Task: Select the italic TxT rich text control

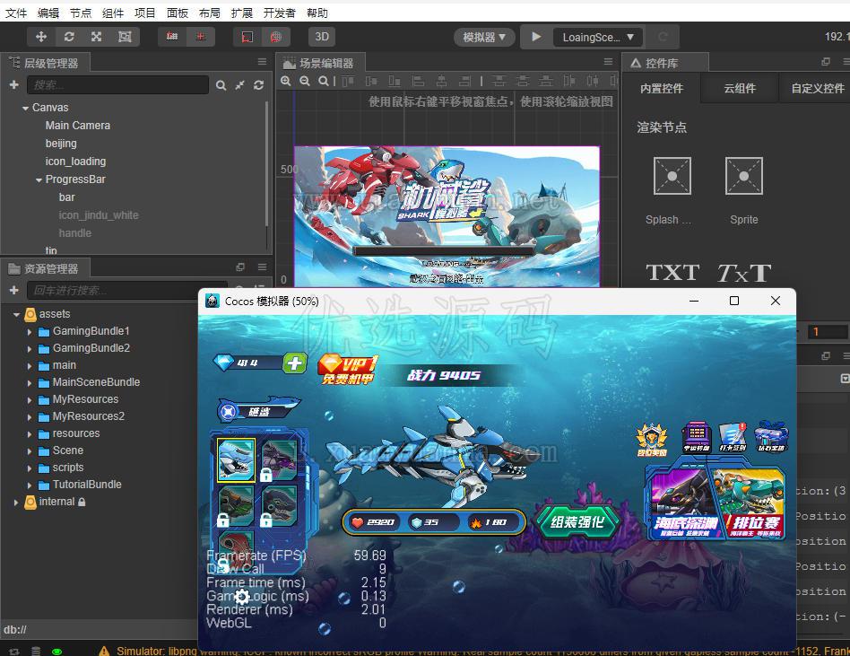Action: (x=744, y=273)
